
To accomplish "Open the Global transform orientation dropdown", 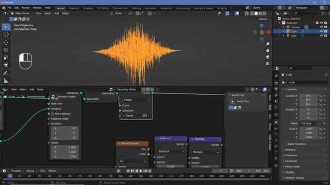I will [x=118, y=13].
